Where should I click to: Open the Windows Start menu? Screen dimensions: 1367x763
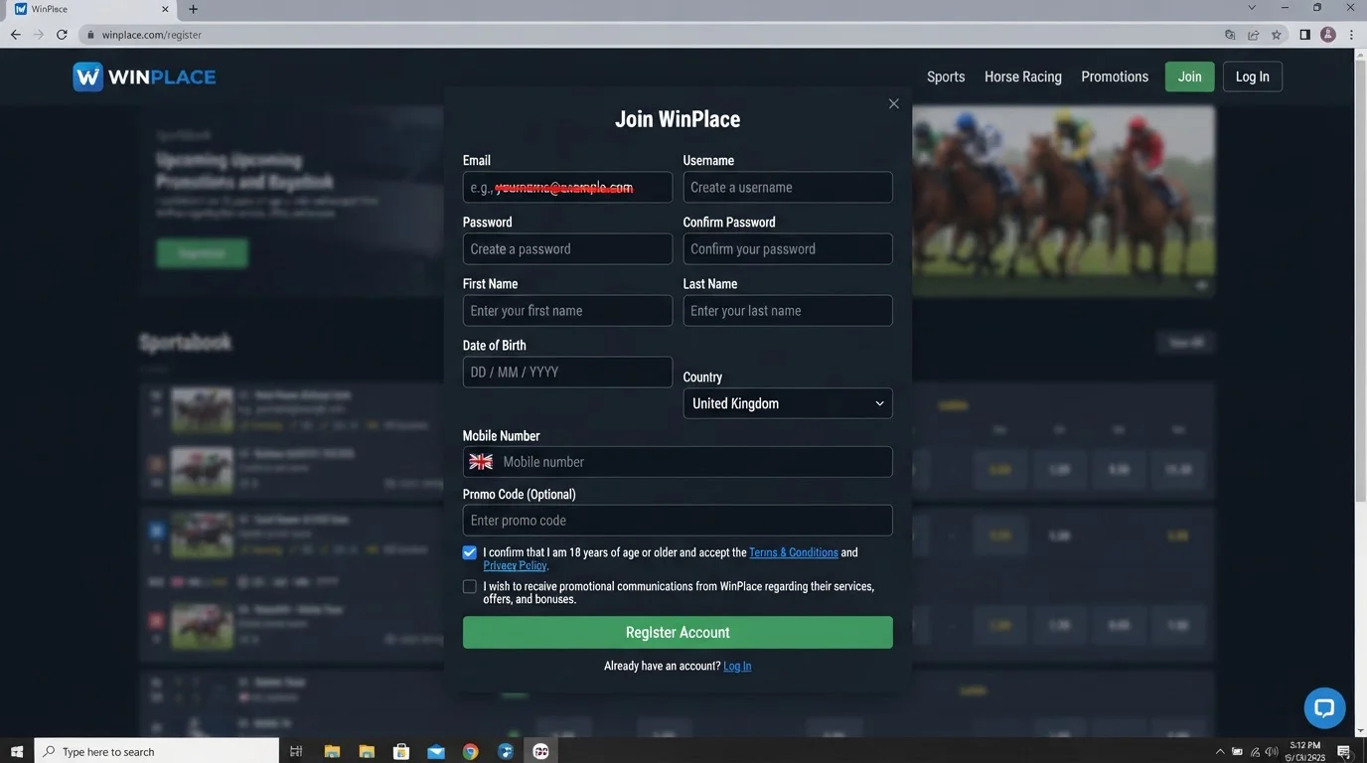(16, 751)
